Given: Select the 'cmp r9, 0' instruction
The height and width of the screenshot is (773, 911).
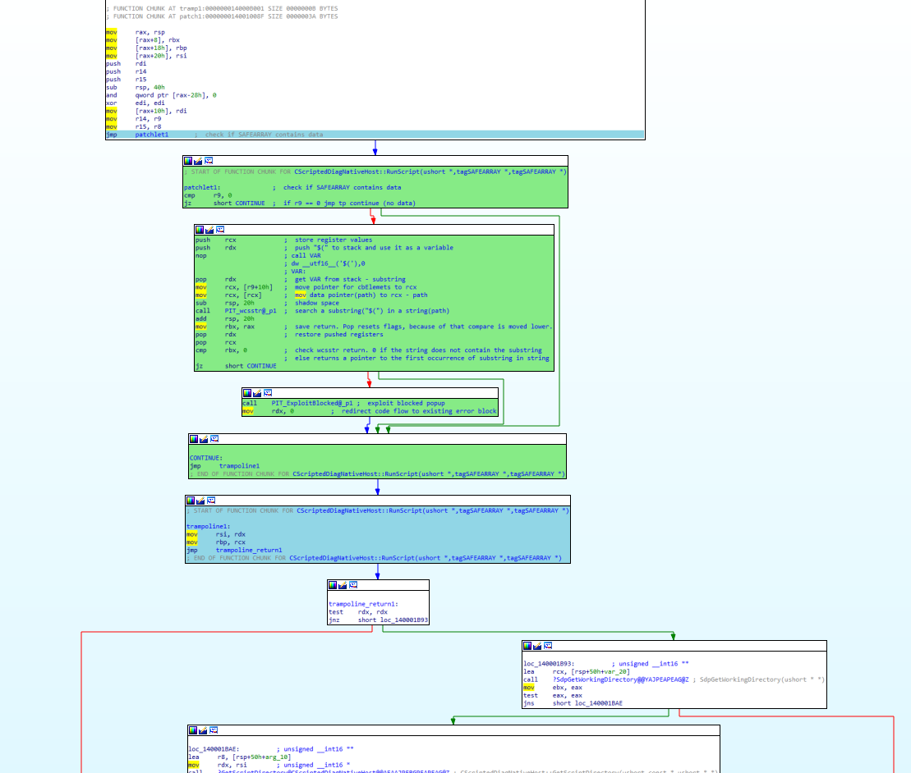Looking at the screenshot, I should (208, 195).
